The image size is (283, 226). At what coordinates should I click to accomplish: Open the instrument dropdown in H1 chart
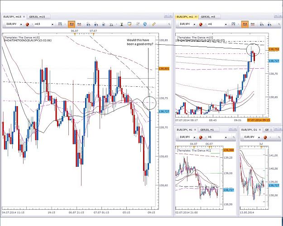click(194, 137)
